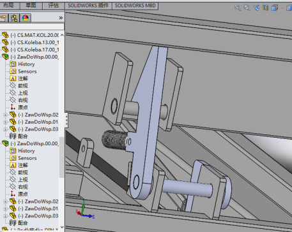The height and width of the screenshot is (232, 292).
Task: Select 右视 plane in upper ZawDoWsp.00.00 assembly
Action: tap(19, 100)
